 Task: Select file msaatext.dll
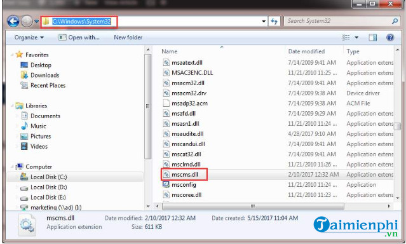coord(187,63)
